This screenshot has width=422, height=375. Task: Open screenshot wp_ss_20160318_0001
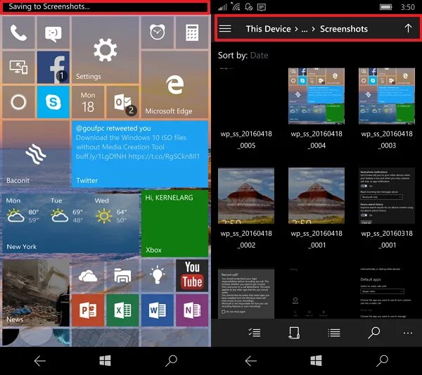point(387,208)
